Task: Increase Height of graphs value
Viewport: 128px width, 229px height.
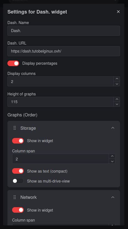Action: click(117, 99)
